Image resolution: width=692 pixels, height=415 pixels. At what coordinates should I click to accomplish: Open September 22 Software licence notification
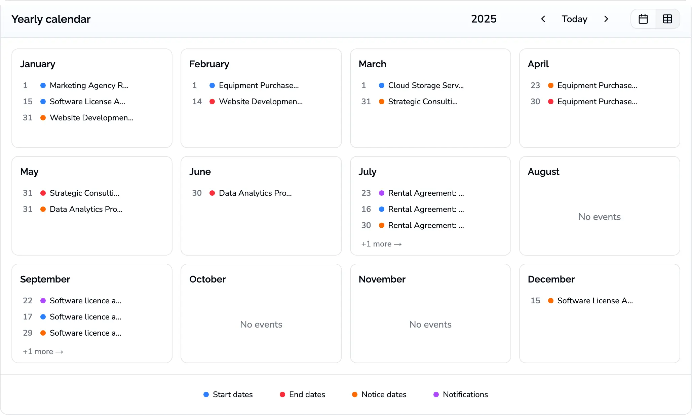85,301
